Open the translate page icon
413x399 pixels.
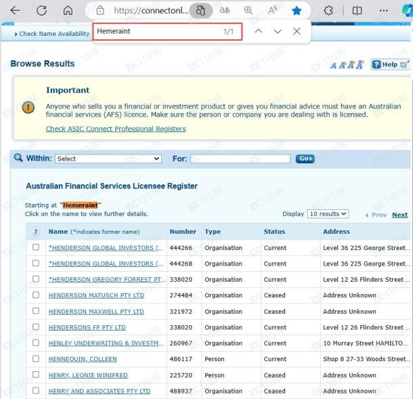tap(225, 11)
